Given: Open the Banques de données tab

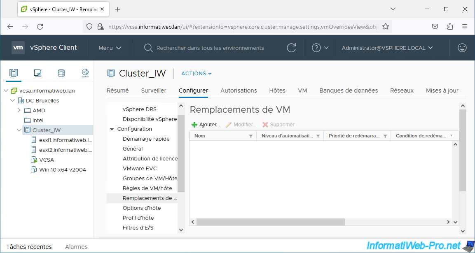Looking at the screenshot, I should (348, 91).
